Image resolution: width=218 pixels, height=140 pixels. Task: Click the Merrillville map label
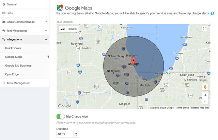point(145,85)
